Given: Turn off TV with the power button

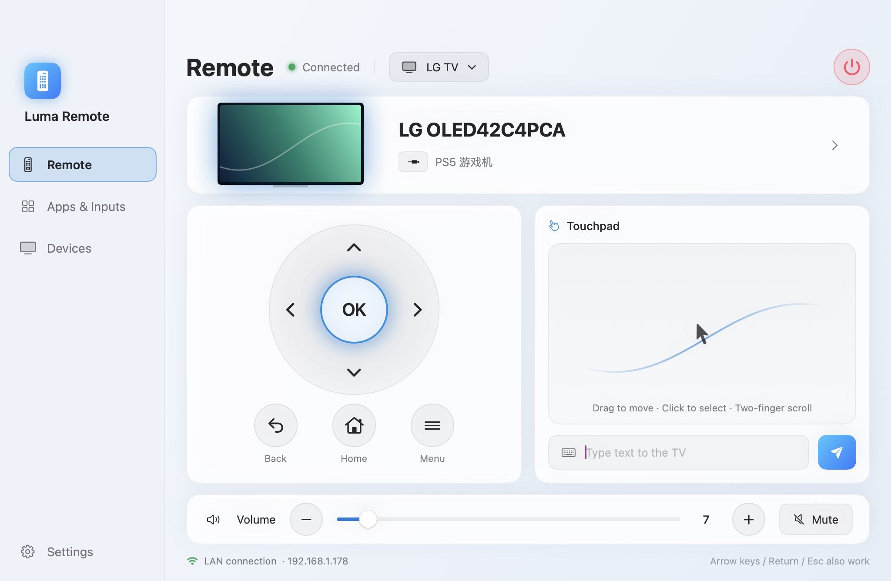Looking at the screenshot, I should pos(851,67).
